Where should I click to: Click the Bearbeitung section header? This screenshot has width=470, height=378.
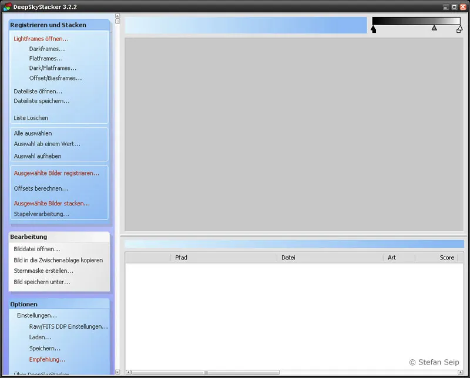coord(28,237)
